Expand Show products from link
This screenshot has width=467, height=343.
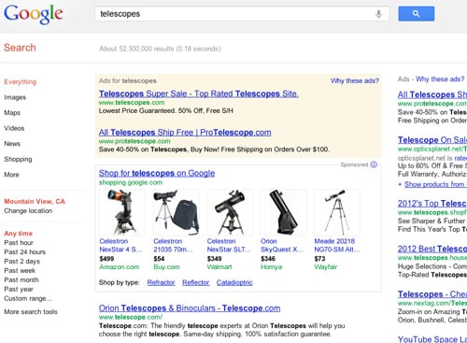point(435,184)
